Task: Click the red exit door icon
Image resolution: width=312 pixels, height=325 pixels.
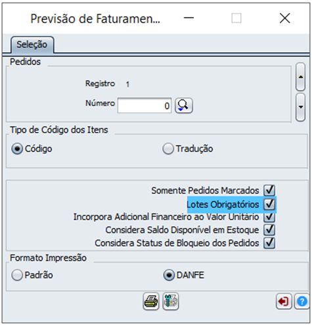Action: [284, 301]
